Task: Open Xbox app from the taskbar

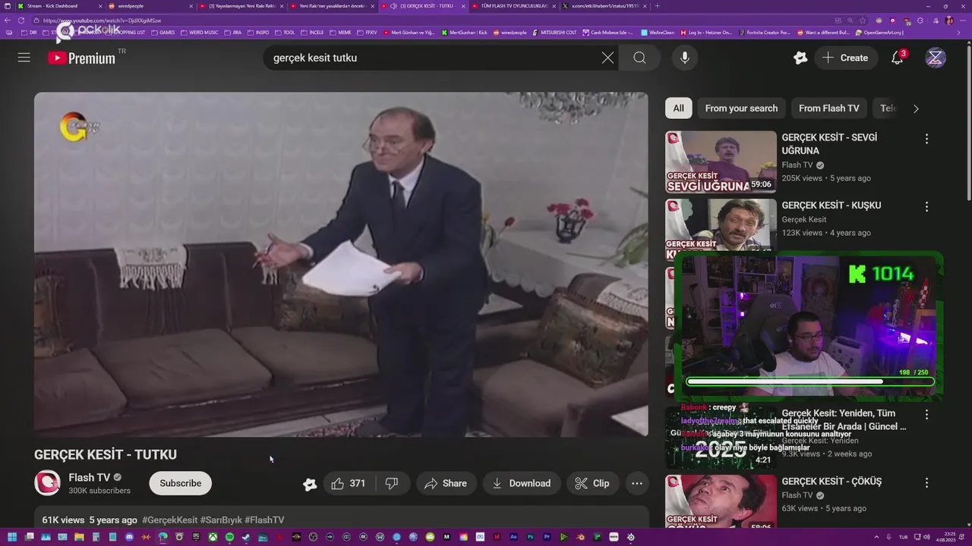Action: [213, 538]
